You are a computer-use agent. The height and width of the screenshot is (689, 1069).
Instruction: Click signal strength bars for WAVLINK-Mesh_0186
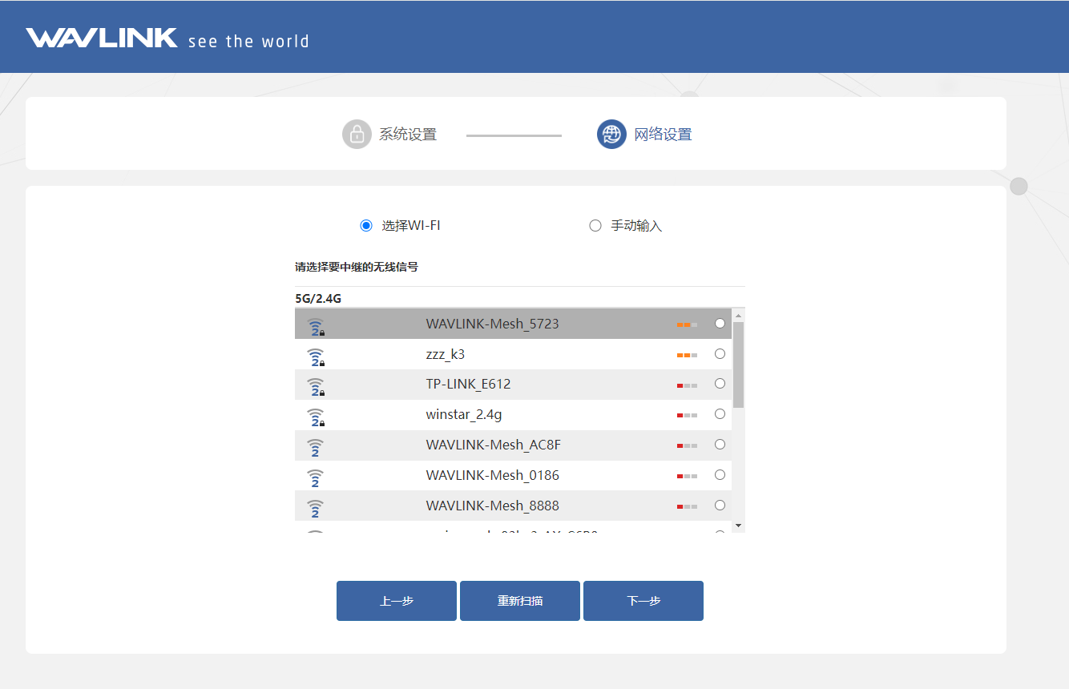tap(687, 476)
